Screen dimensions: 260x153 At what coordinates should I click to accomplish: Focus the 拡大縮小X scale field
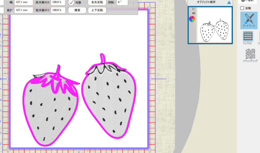tap(58, 2)
